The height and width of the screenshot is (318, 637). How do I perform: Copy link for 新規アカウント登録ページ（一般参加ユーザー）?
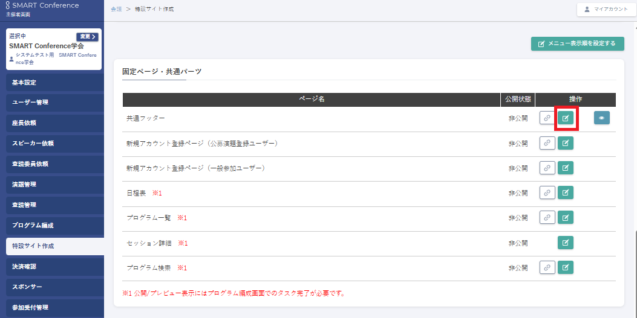click(x=547, y=168)
